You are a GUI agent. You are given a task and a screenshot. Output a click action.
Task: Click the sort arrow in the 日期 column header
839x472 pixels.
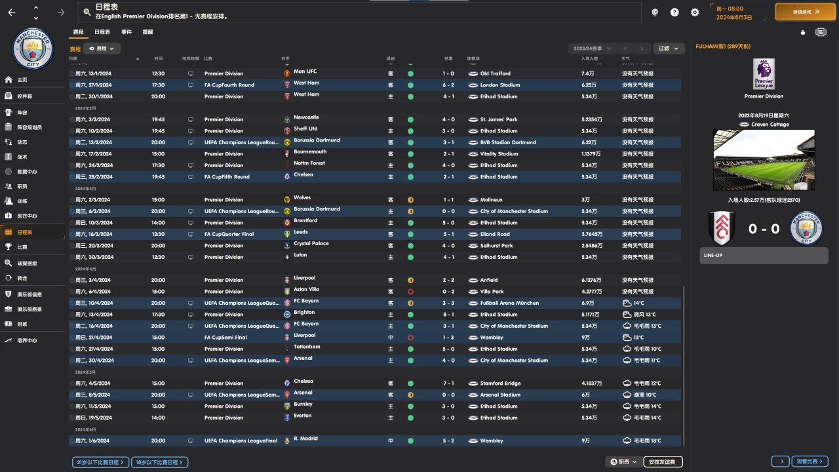pos(138,59)
